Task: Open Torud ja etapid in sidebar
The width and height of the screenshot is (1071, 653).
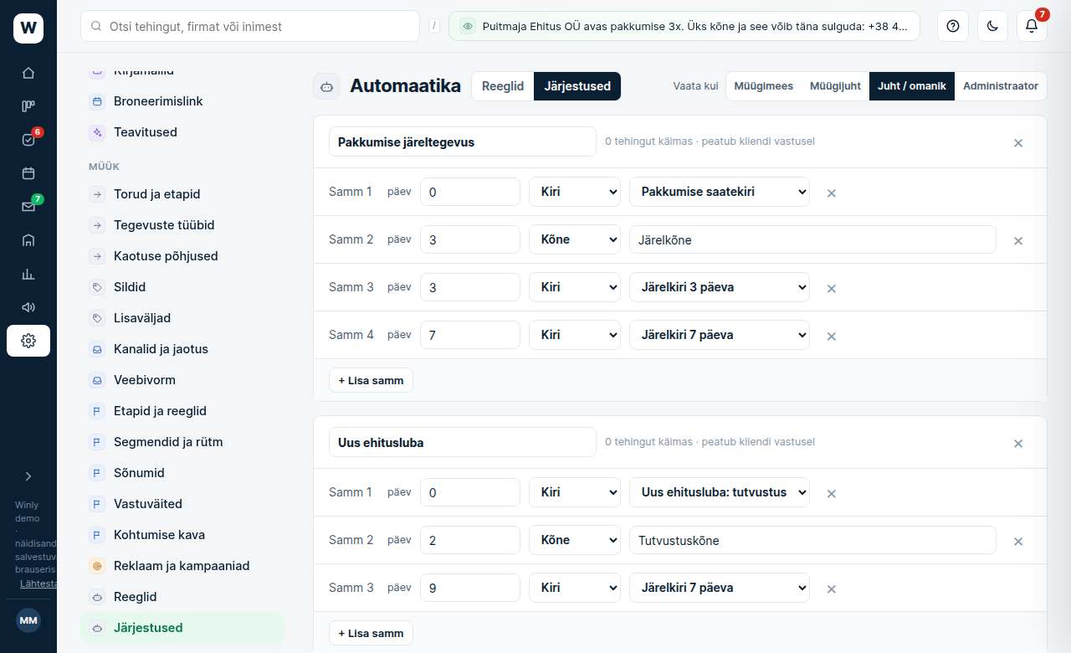Action: pyautogui.click(x=182, y=194)
